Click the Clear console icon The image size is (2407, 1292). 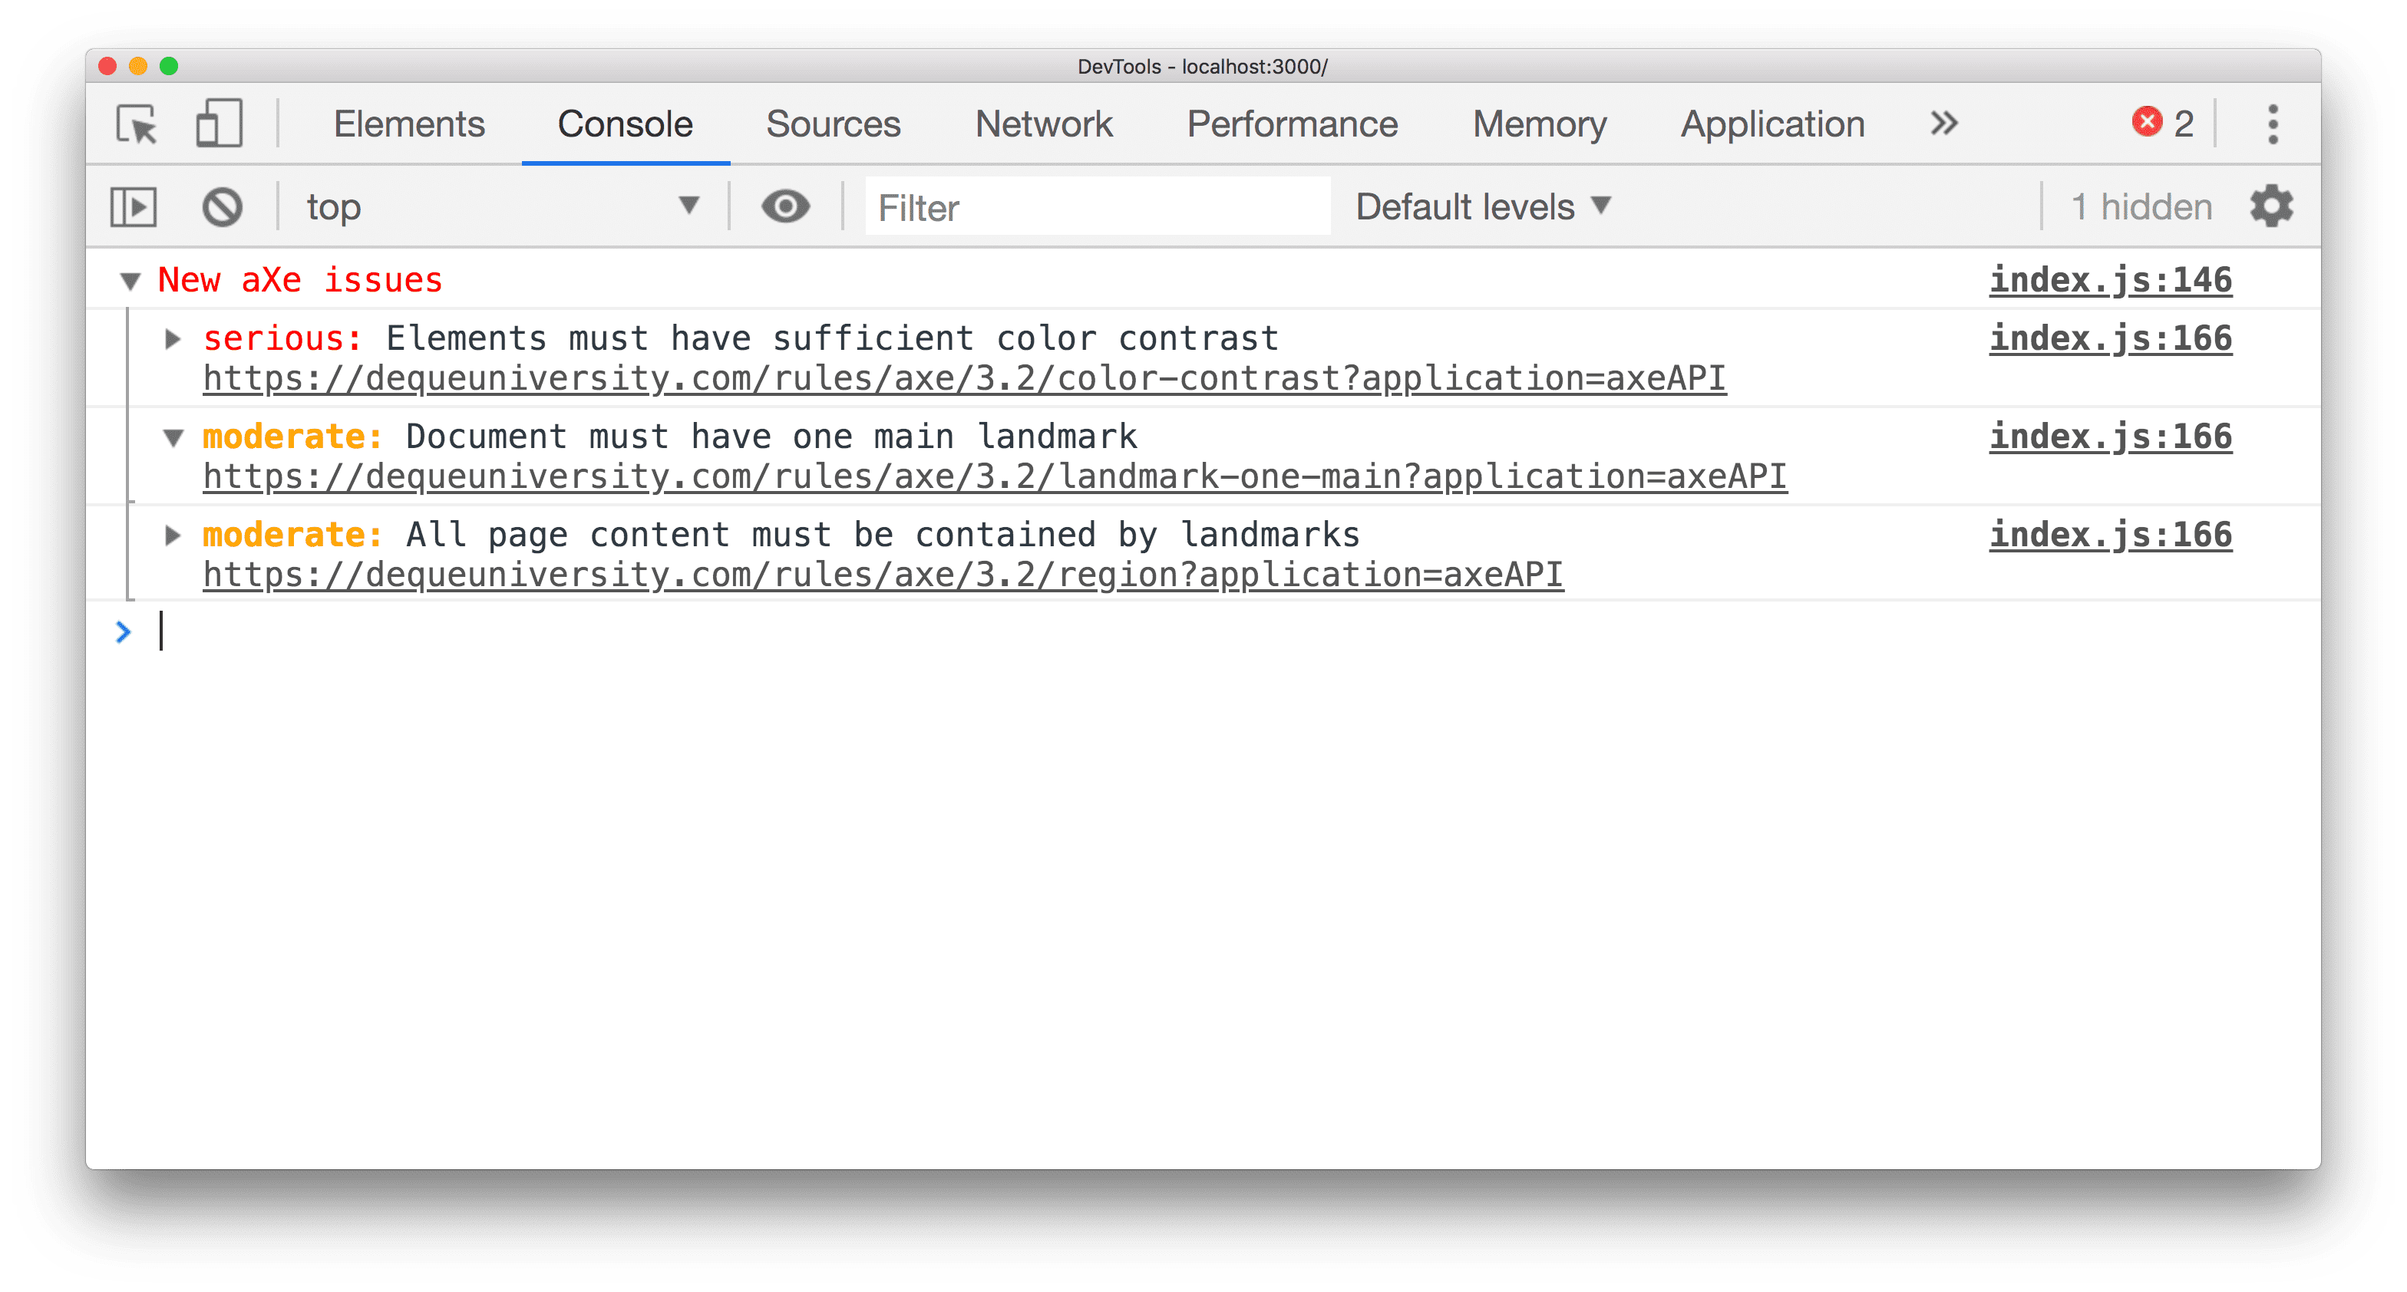click(223, 206)
